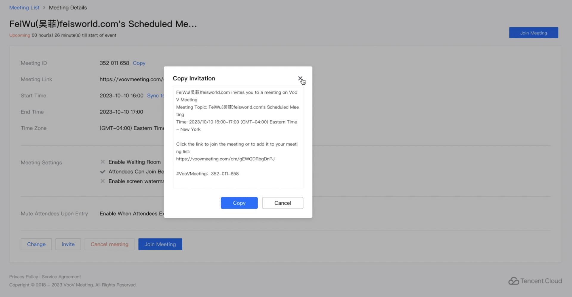Click the X icon beside Enable Waiting Room

pos(103,162)
